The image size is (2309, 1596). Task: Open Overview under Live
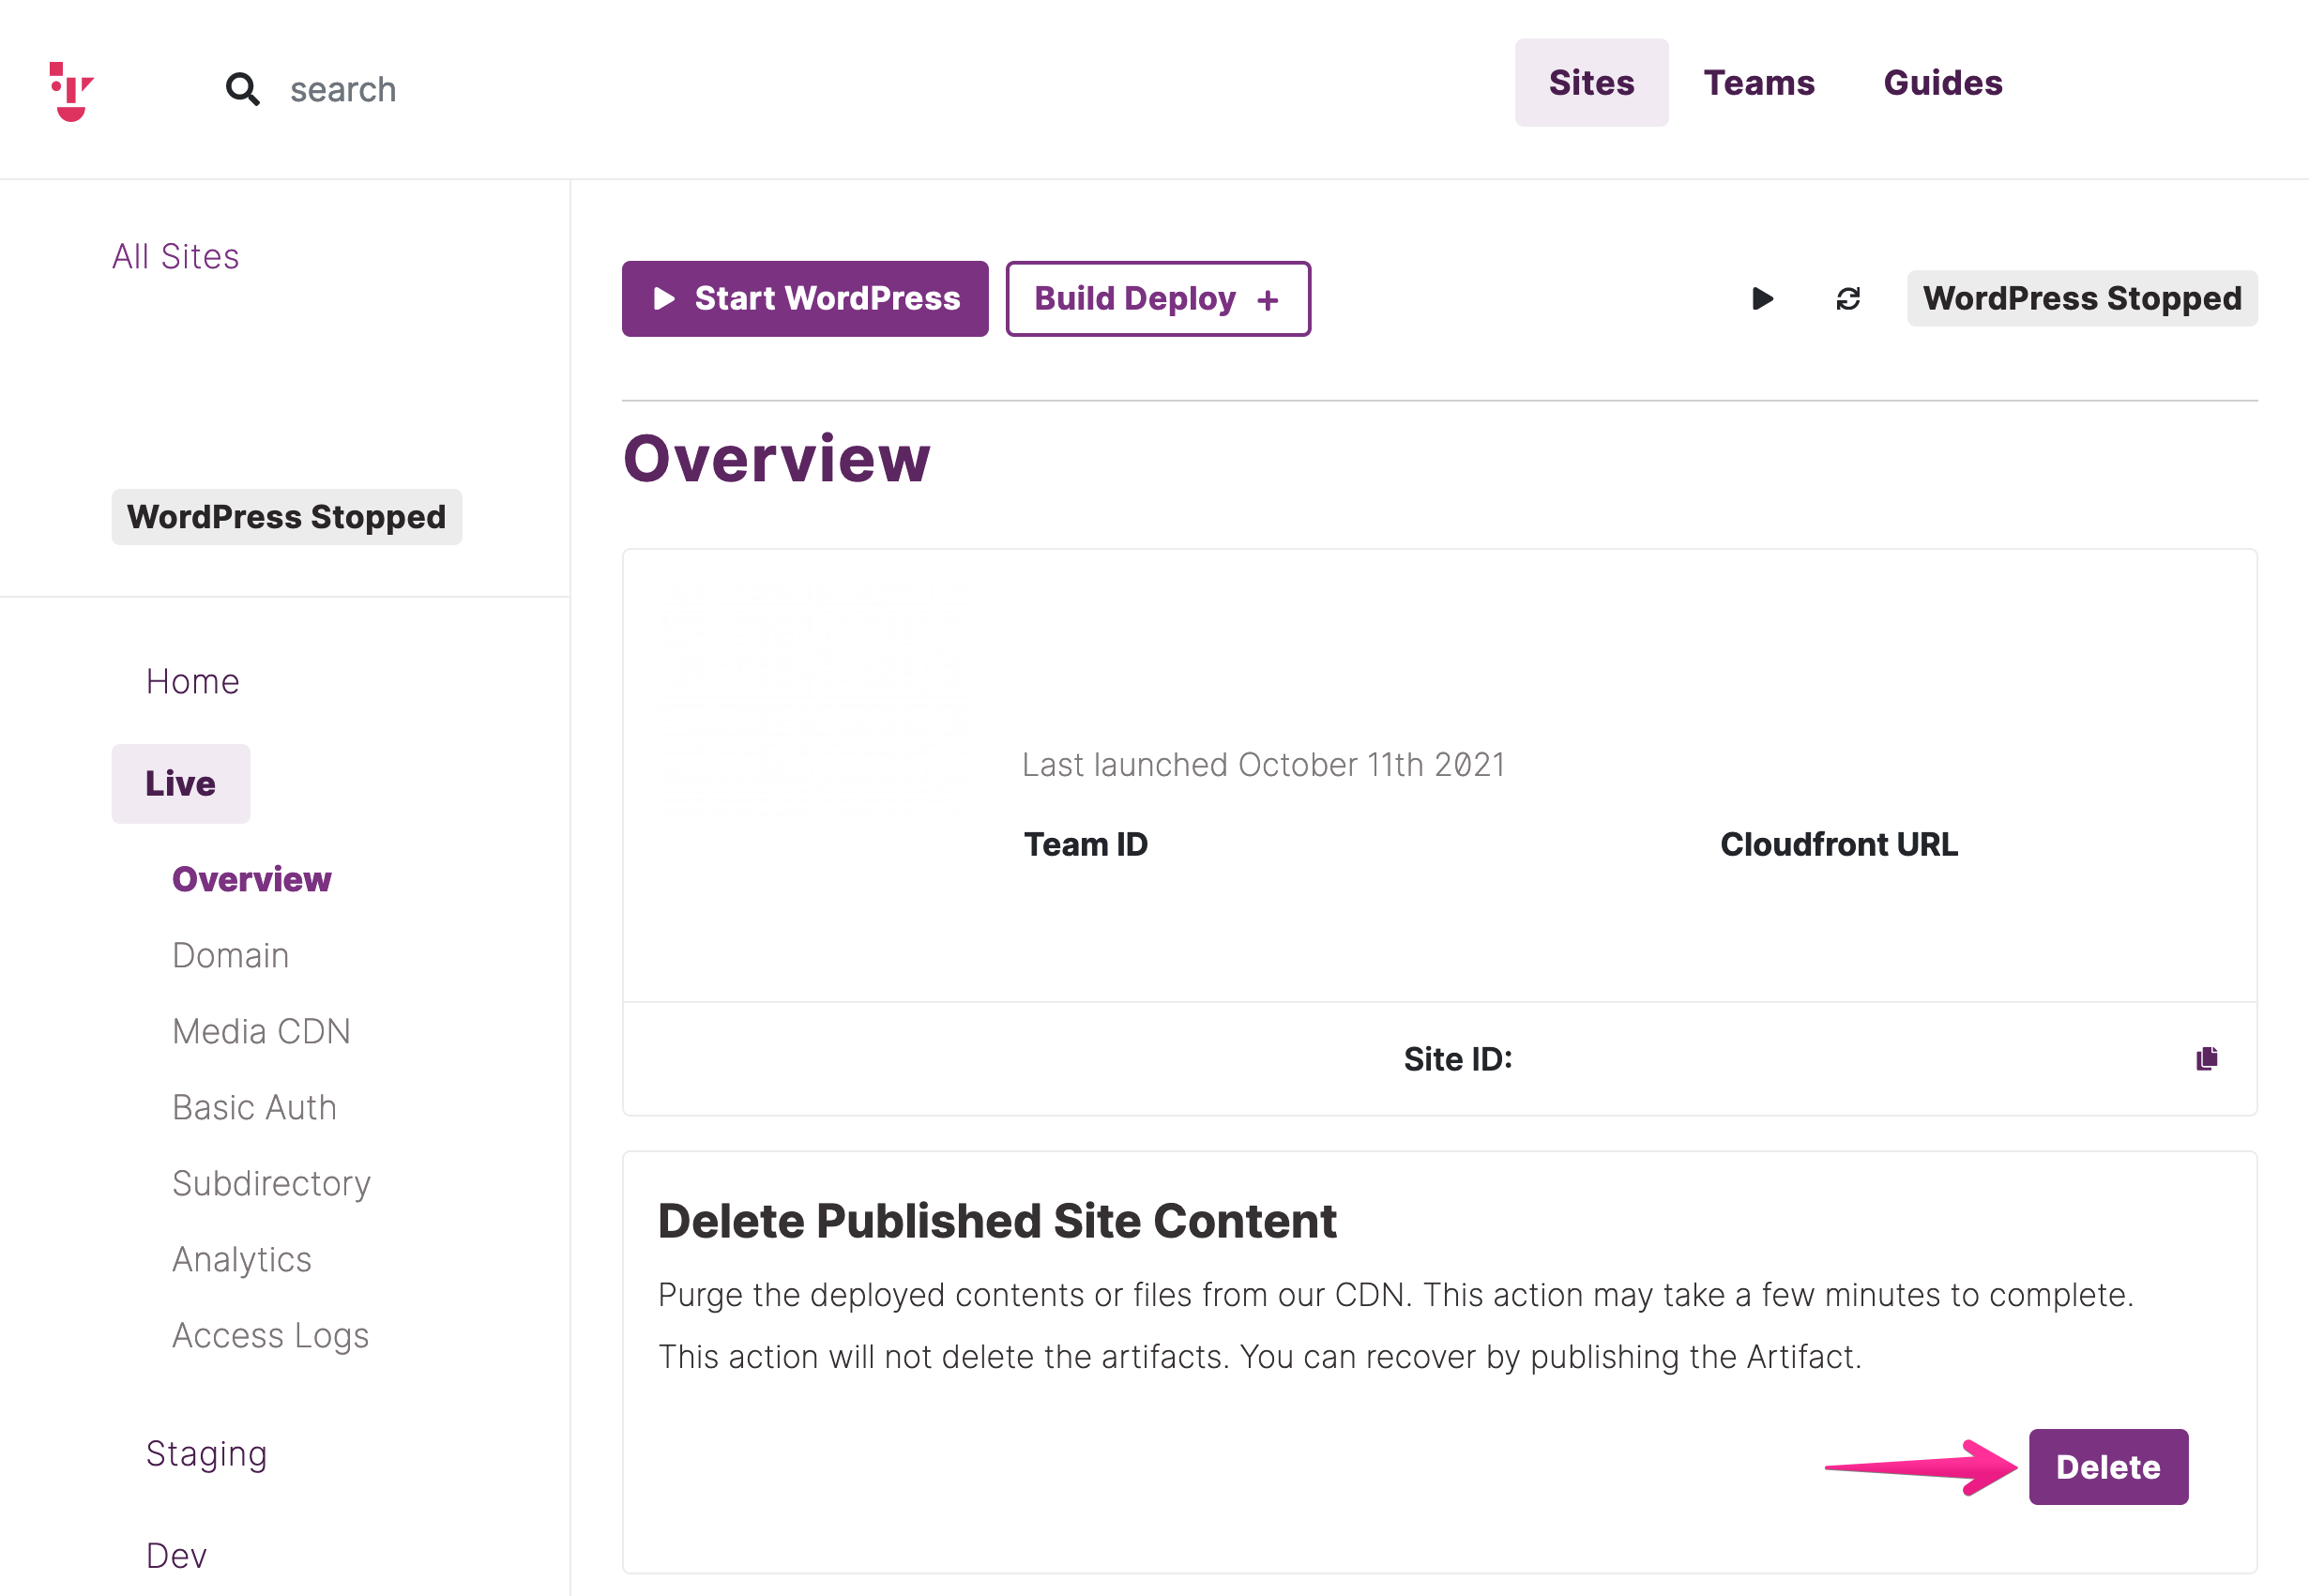251,879
